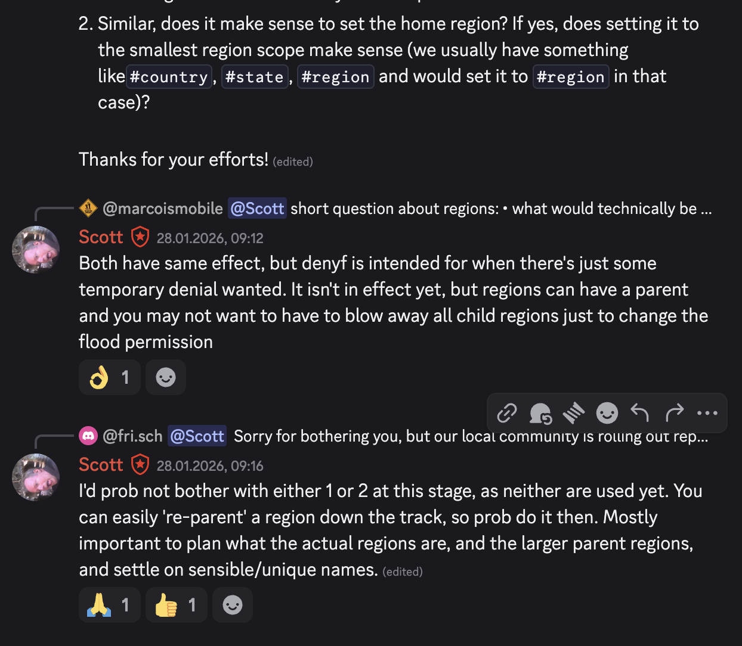
Task: Toggle the thumbs up reaction
Action: click(x=177, y=605)
